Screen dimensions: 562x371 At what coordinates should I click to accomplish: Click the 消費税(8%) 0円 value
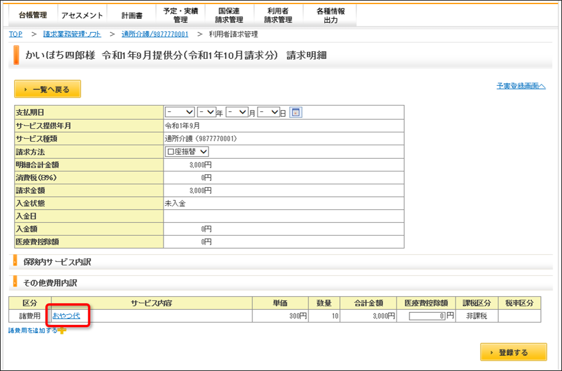[x=206, y=177]
